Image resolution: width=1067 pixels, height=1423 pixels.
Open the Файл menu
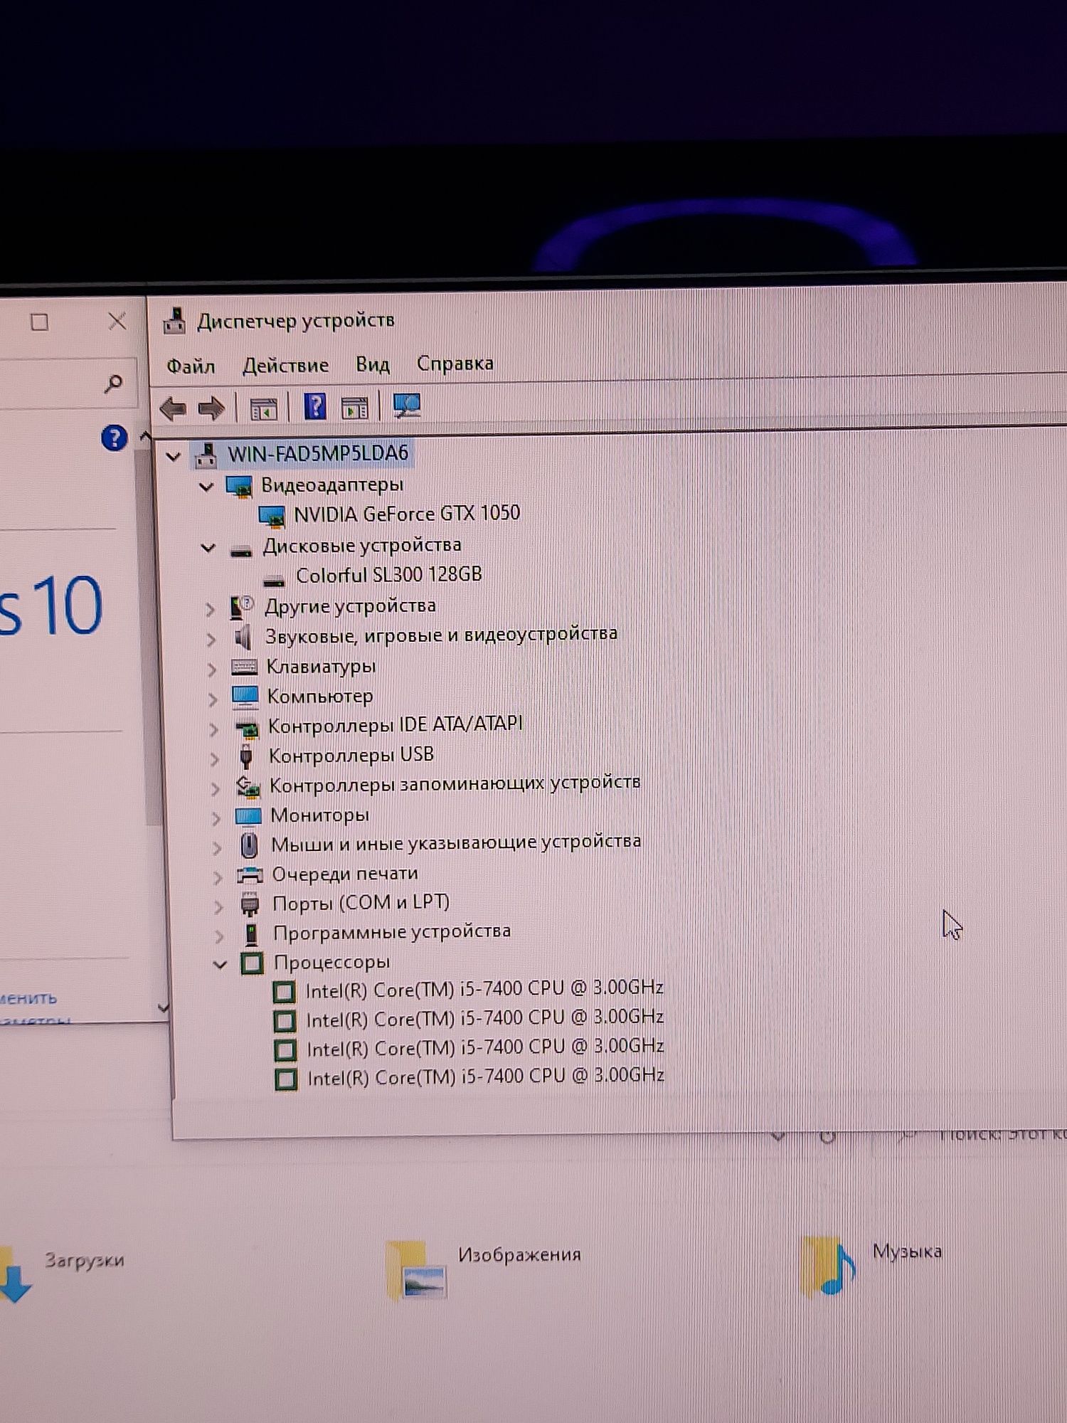191,366
